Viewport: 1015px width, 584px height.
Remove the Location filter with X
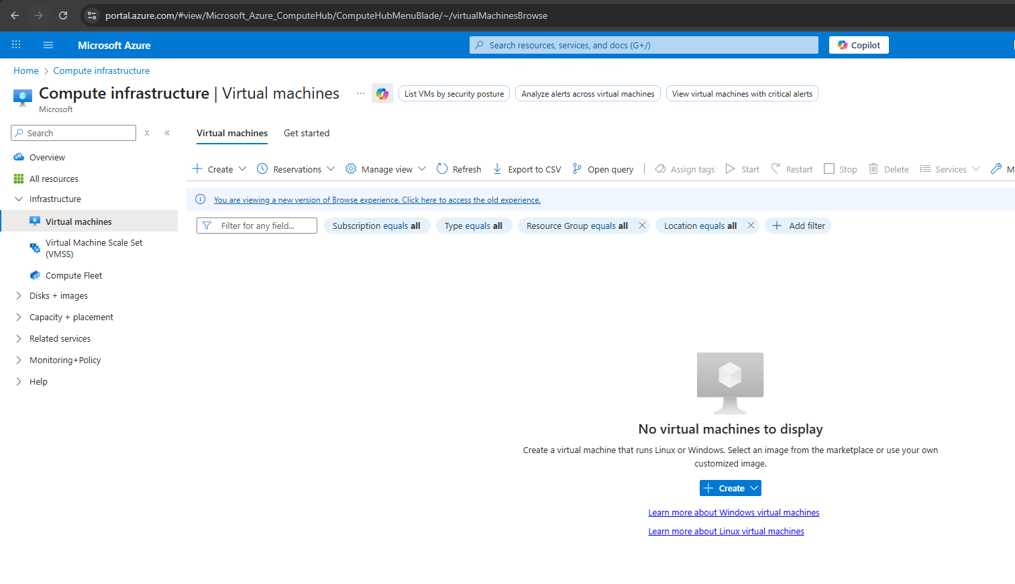coord(751,226)
